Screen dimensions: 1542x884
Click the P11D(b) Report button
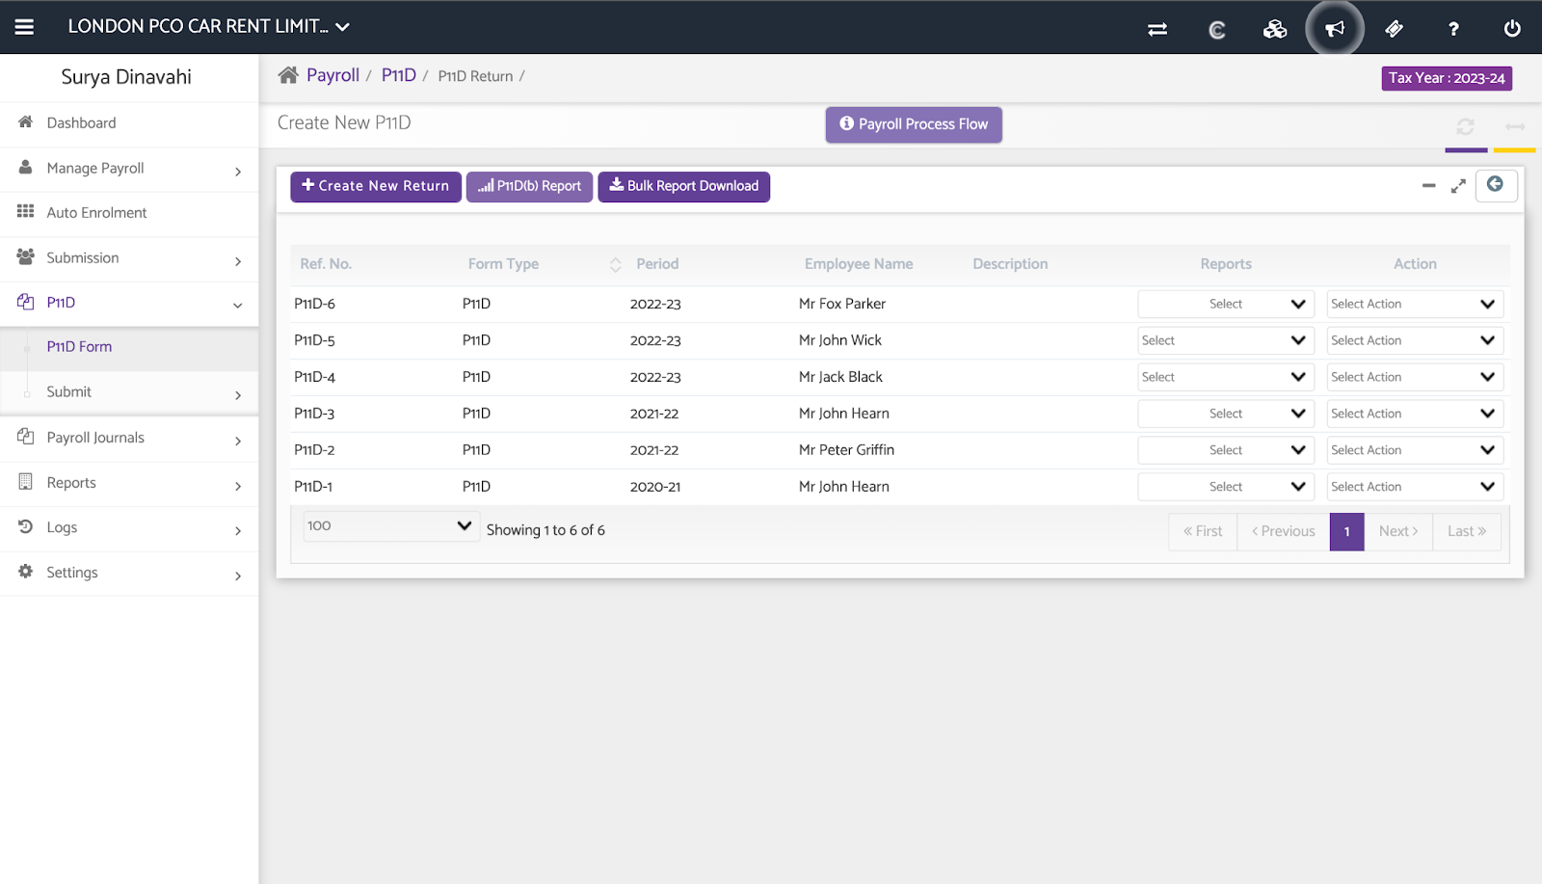(x=529, y=186)
